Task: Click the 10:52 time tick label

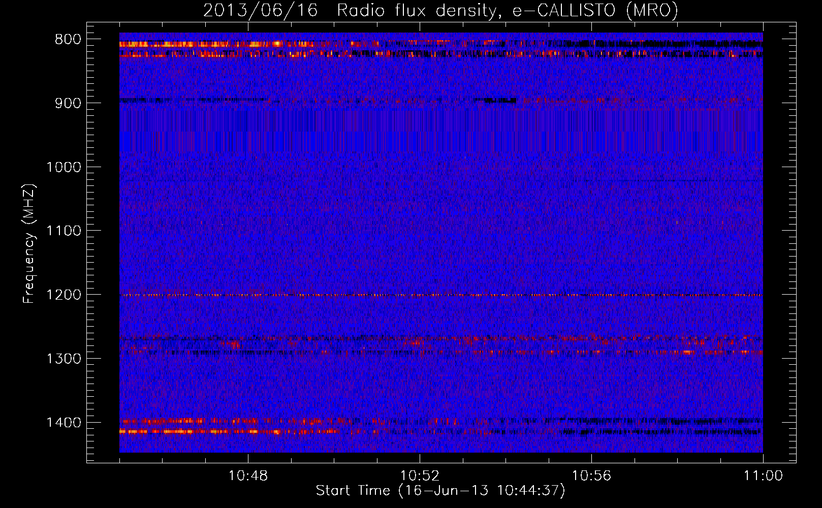Action: [420, 476]
